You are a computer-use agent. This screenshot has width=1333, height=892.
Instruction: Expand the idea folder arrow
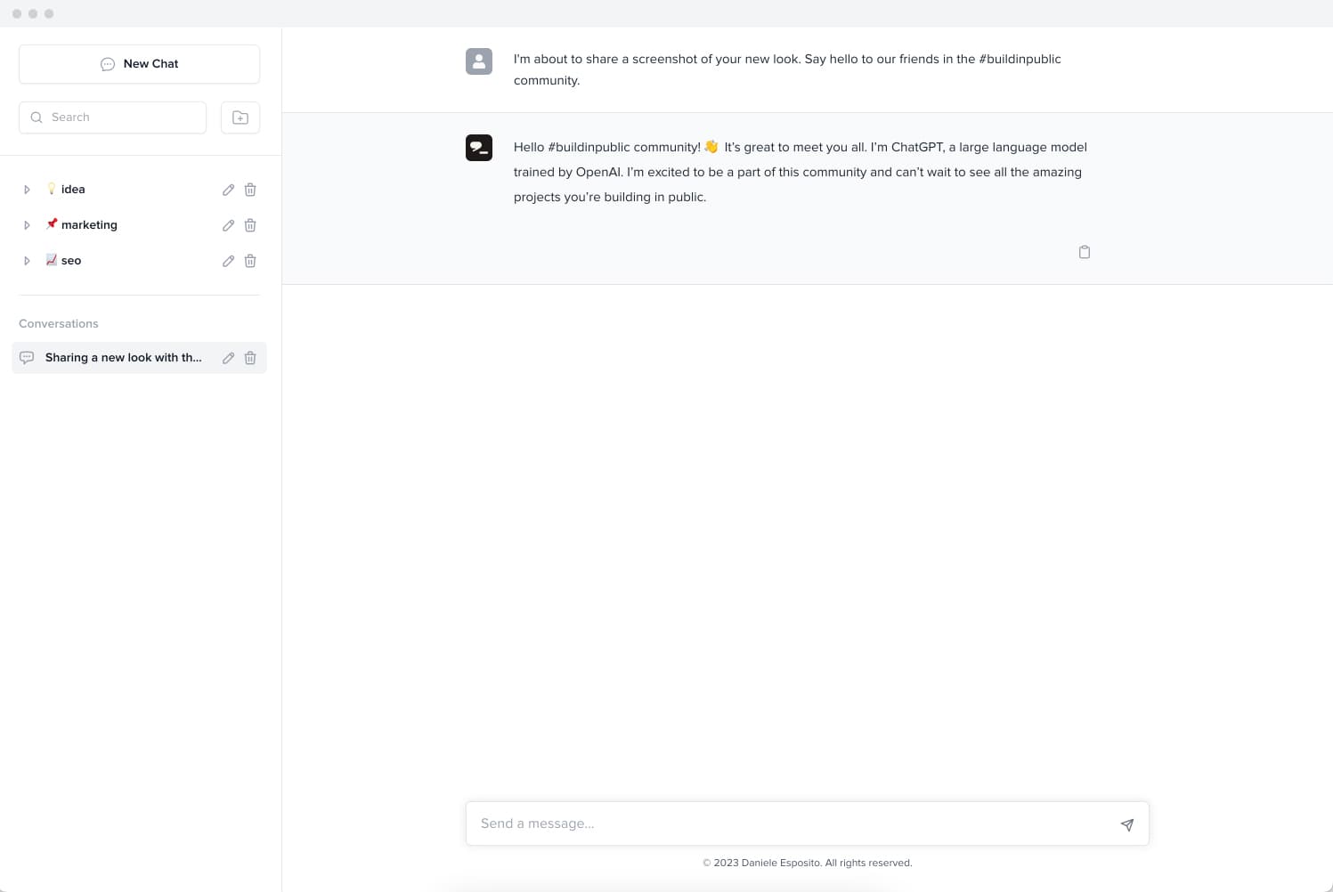[x=27, y=190]
